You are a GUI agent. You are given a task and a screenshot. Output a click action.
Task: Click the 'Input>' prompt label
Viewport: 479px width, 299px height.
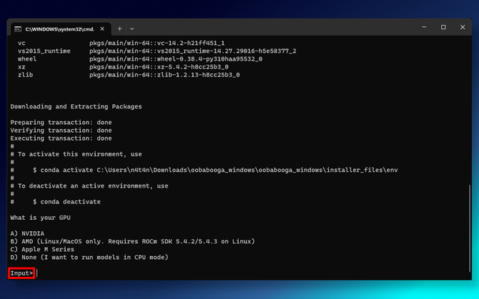[x=21, y=273]
